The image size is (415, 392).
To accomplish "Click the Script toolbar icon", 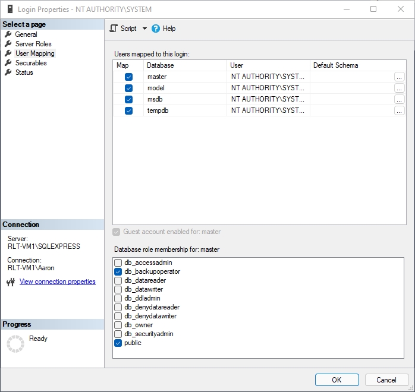I will [x=114, y=29].
